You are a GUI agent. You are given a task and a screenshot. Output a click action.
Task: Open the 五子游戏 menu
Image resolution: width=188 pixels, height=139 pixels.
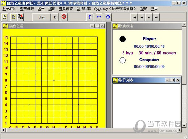(x=9, y=9)
